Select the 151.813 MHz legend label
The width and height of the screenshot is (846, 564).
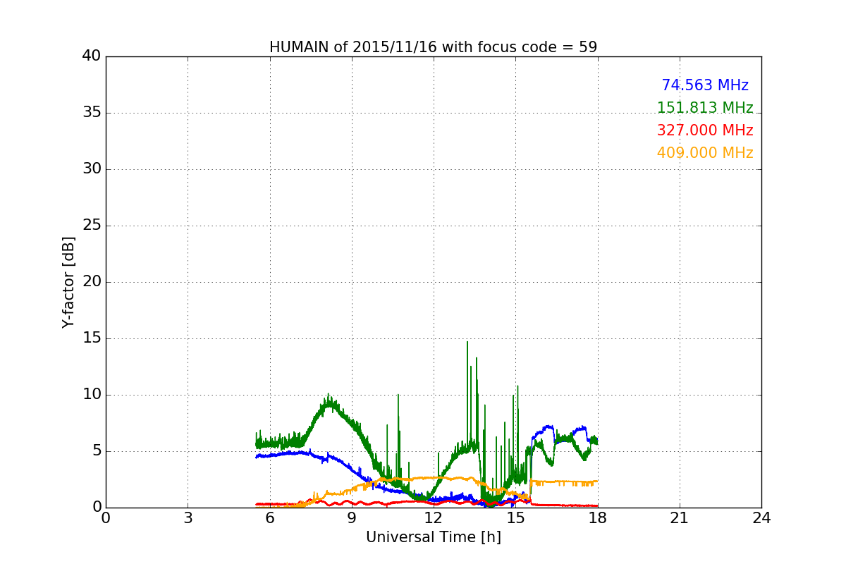pos(705,108)
